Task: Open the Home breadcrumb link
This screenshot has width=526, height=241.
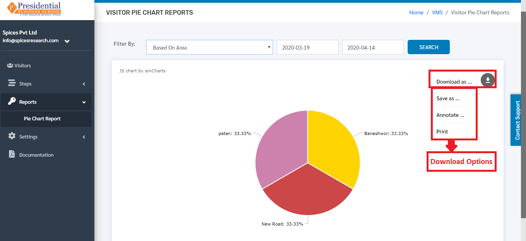Action: coord(416,12)
